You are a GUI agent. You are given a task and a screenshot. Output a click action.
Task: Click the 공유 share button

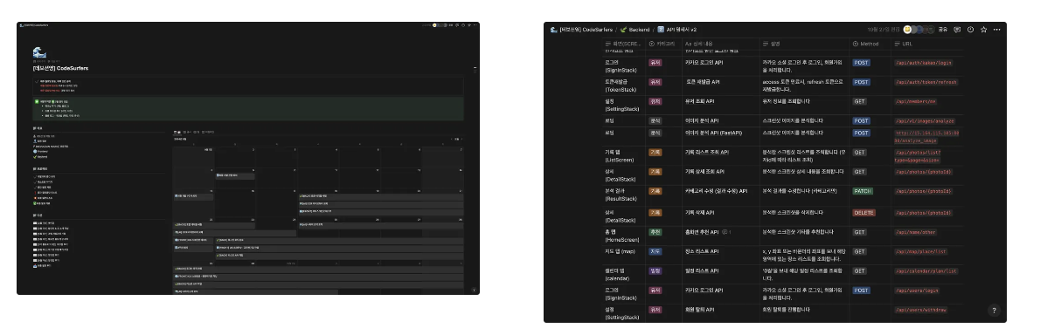click(x=943, y=29)
